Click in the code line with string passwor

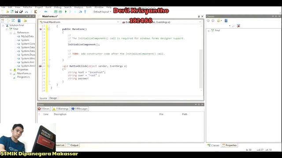click(78, 79)
